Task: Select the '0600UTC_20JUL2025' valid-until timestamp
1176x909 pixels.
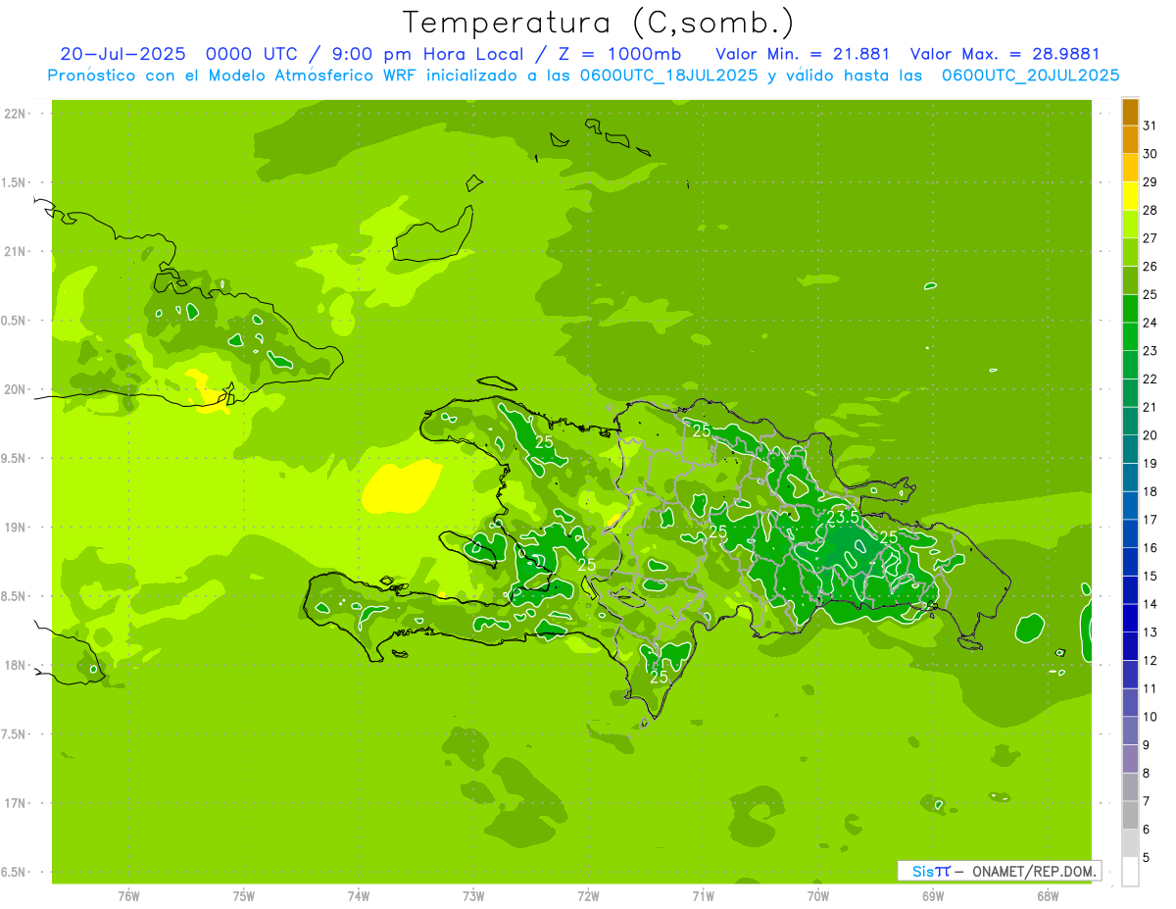Action: pos(1030,76)
